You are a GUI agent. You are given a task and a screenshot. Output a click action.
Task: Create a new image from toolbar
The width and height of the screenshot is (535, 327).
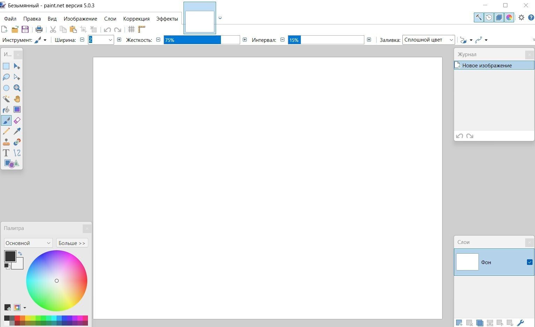click(x=5, y=29)
